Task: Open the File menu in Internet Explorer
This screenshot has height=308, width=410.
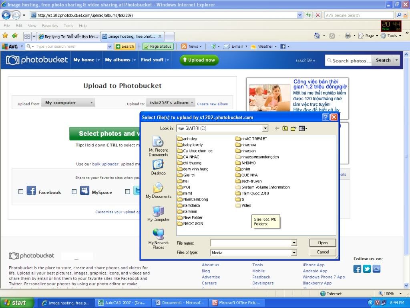Action: coord(6,26)
